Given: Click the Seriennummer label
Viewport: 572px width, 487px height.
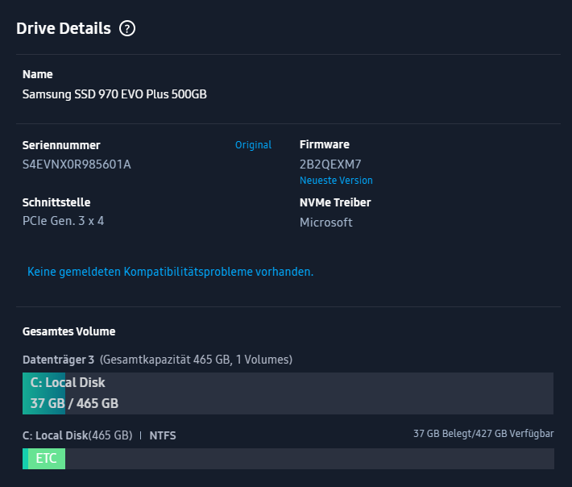Looking at the screenshot, I should (x=61, y=145).
